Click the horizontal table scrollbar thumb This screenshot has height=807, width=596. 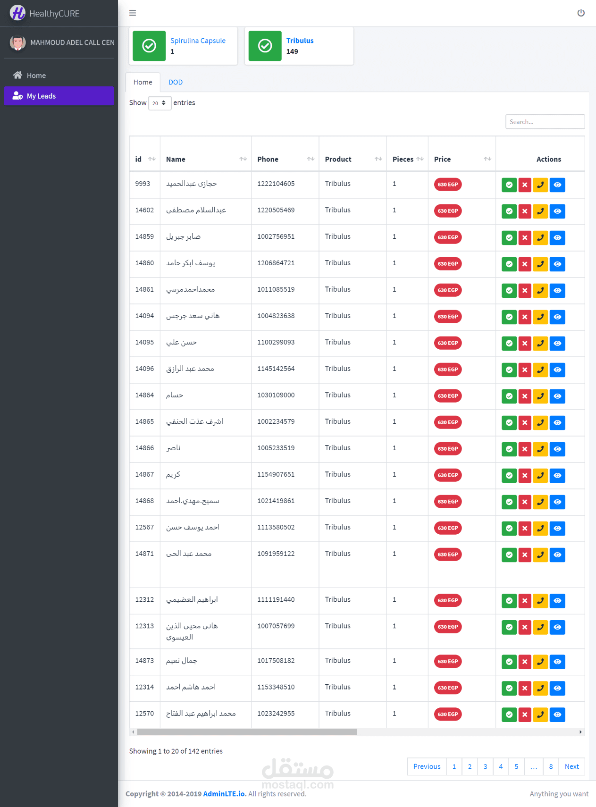(x=247, y=732)
